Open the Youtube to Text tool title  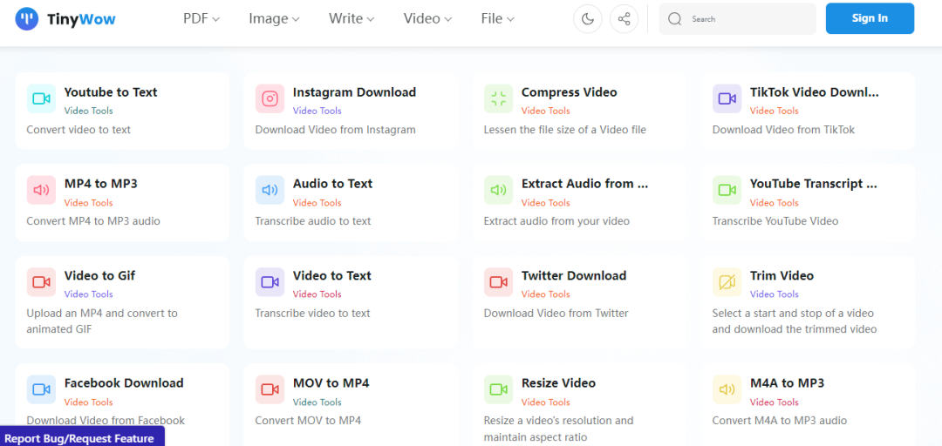111,91
